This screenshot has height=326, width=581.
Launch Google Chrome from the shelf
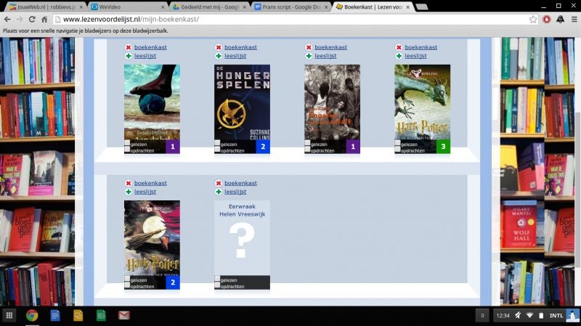pos(32,315)
